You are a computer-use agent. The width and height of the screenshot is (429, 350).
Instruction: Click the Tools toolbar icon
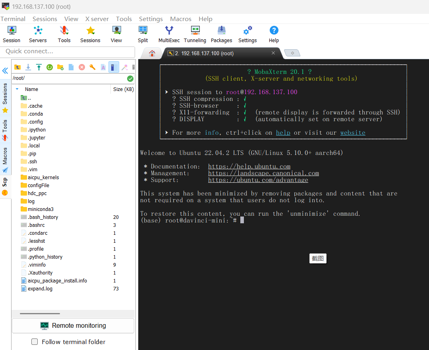click(x=64, y=35)
